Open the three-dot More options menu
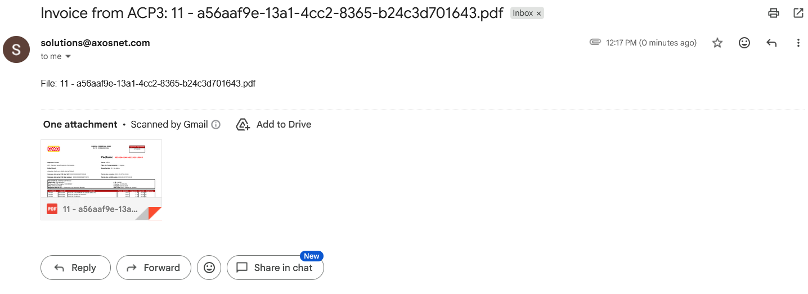This screenshot has width=808, height=294. (798, 43)
